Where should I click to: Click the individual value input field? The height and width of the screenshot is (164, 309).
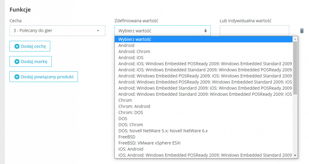coord(254,31)
